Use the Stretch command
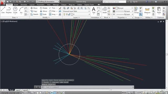The width and height of the screenshot is (168, 94). pyautogui.click(x=34, y=14)
